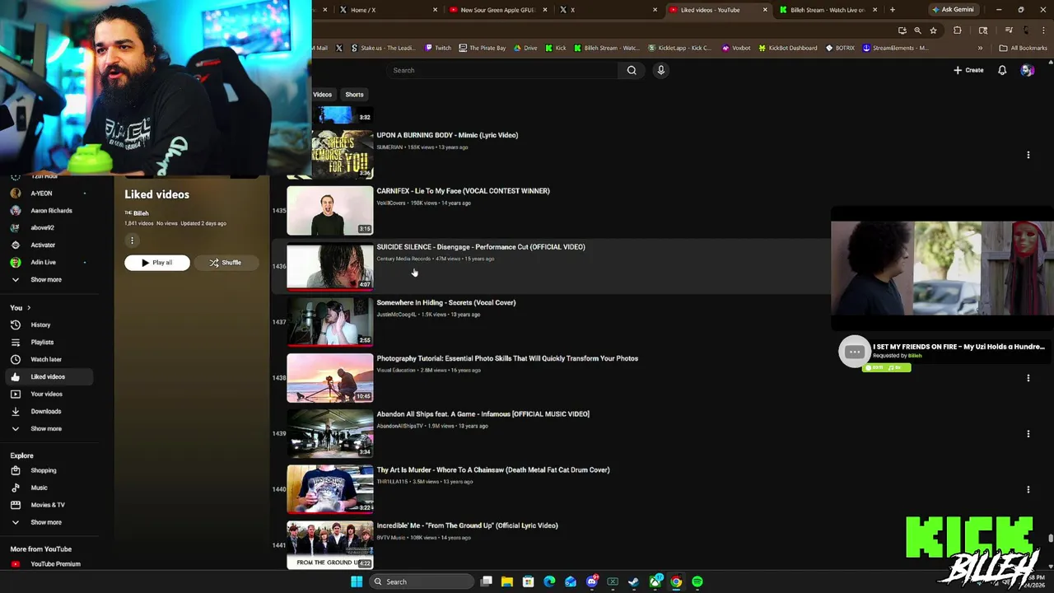Click the YouTube search input field
Screen dimensions: 1054x593
tap(502, 70)
